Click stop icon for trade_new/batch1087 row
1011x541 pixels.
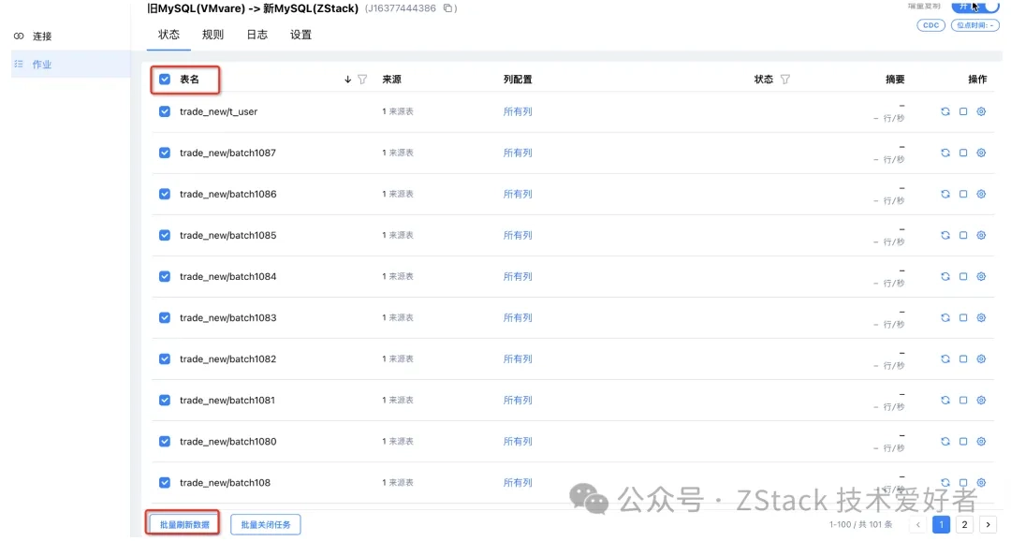click(963, 153)
